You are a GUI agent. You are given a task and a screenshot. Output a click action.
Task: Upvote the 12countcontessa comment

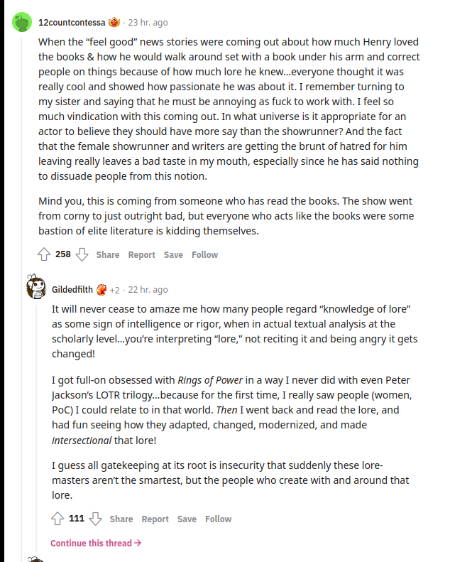coord(44,254)
